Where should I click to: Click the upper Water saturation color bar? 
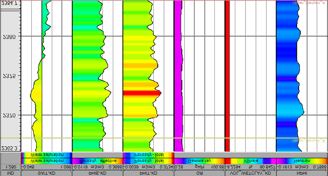47,155
